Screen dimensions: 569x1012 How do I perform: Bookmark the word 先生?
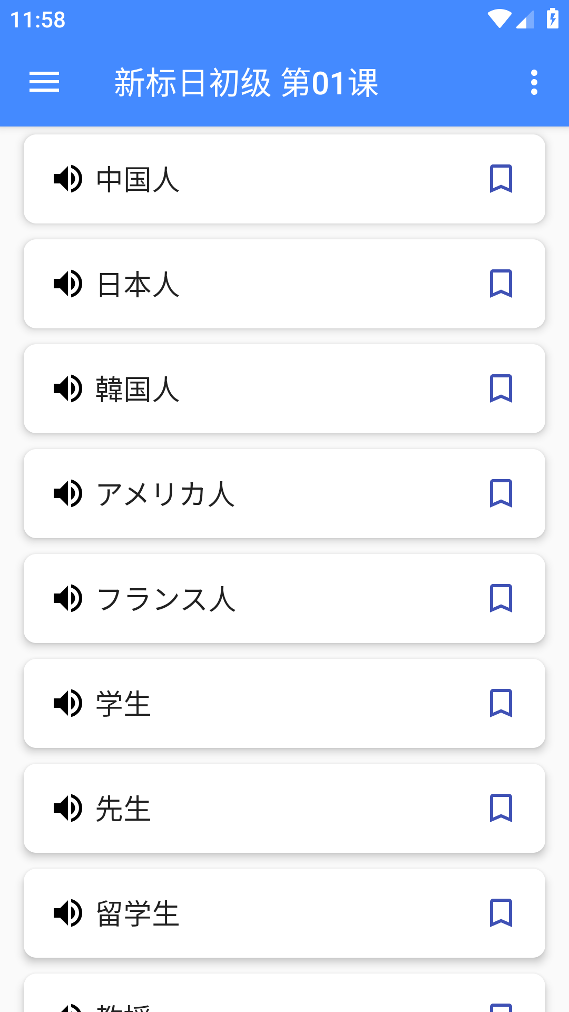tap(501, 808)
